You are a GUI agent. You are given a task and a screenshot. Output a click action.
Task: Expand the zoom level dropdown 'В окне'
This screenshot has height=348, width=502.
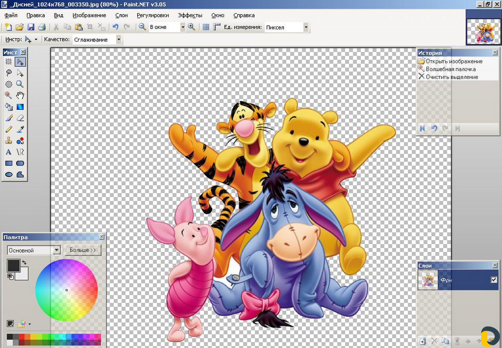point(183,27)
